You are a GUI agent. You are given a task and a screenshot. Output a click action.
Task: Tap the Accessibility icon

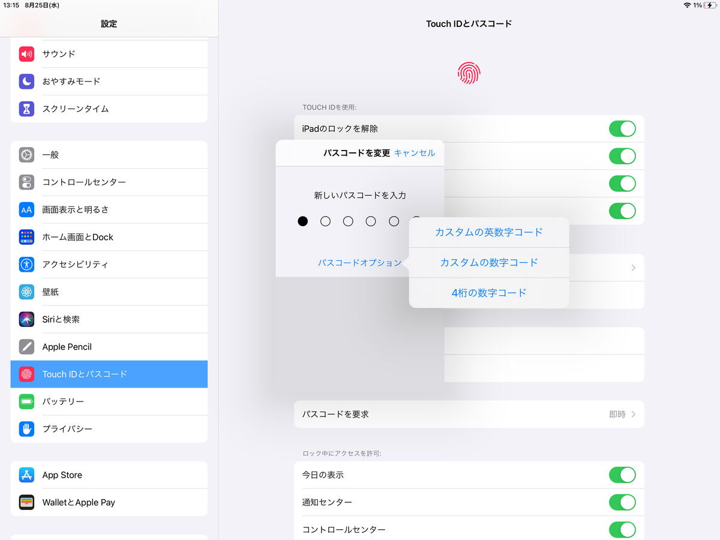coord(26,265)
